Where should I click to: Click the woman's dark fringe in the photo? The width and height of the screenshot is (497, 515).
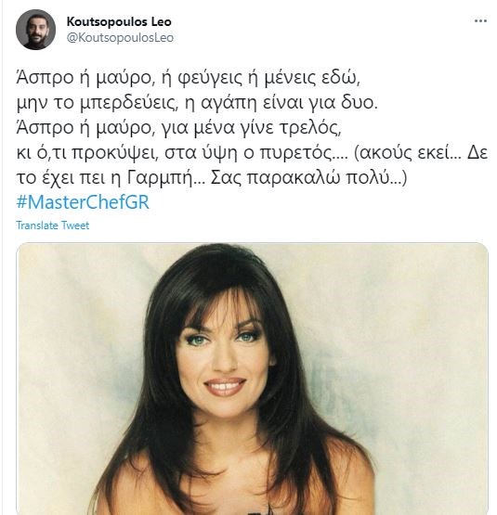click(224, 303)
